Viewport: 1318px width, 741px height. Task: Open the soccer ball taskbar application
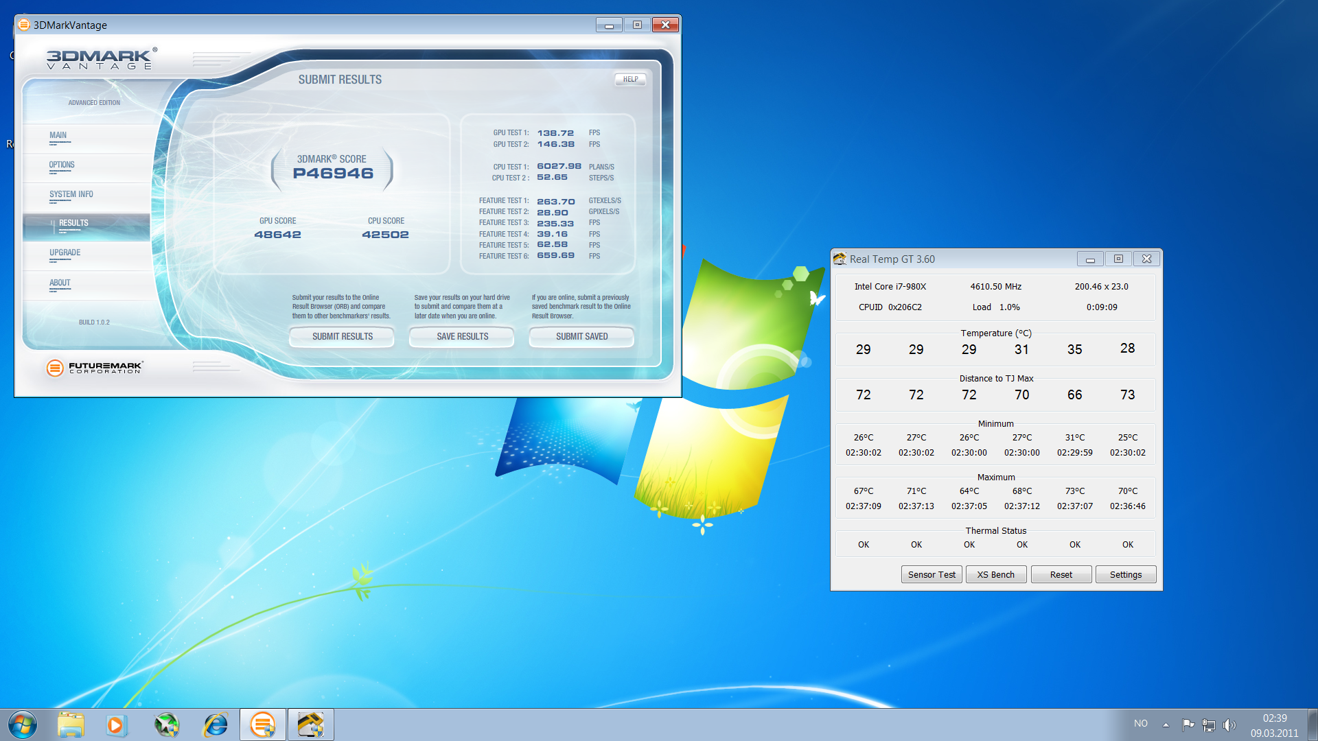click(x=167, y=725)
